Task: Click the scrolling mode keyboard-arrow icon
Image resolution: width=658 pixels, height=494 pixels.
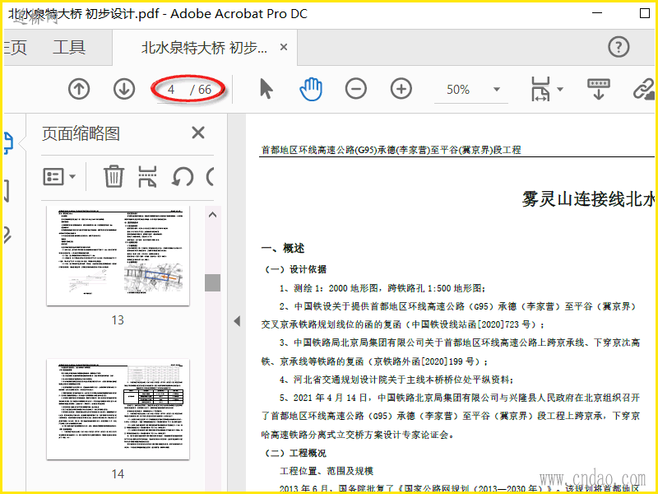Action: (599, 89)
